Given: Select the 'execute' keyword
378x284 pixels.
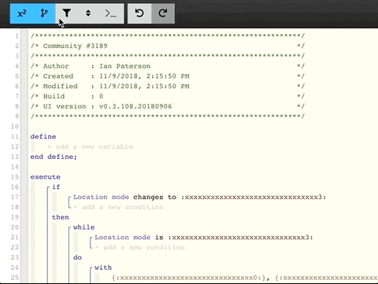Looking at the screenshot, I should click(45, 177).
